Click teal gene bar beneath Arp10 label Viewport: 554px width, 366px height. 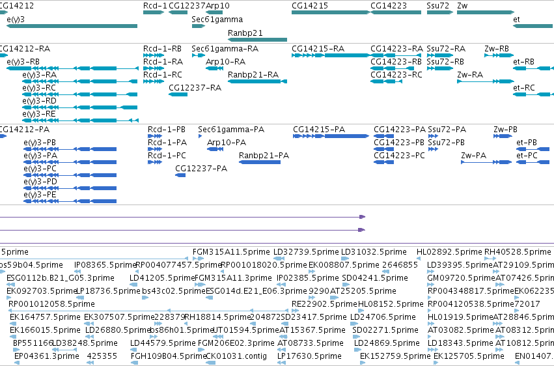(x=214, y=12)
